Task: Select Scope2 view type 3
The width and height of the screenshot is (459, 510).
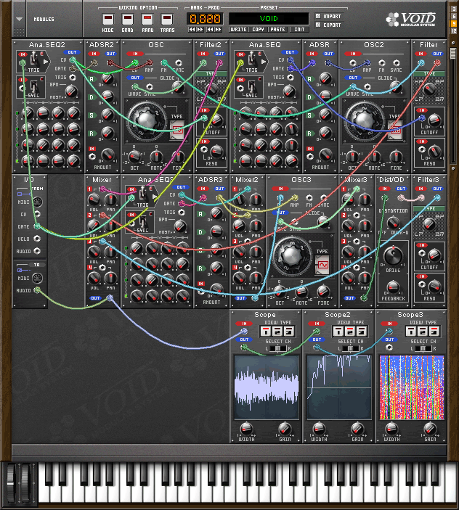Action: coord(361,332)
